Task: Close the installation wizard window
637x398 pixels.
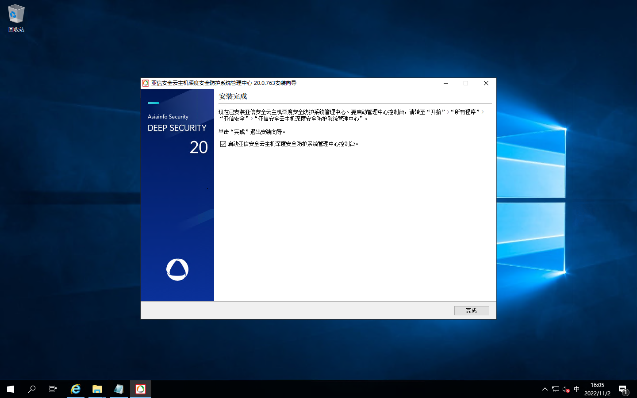Action: 486,83
